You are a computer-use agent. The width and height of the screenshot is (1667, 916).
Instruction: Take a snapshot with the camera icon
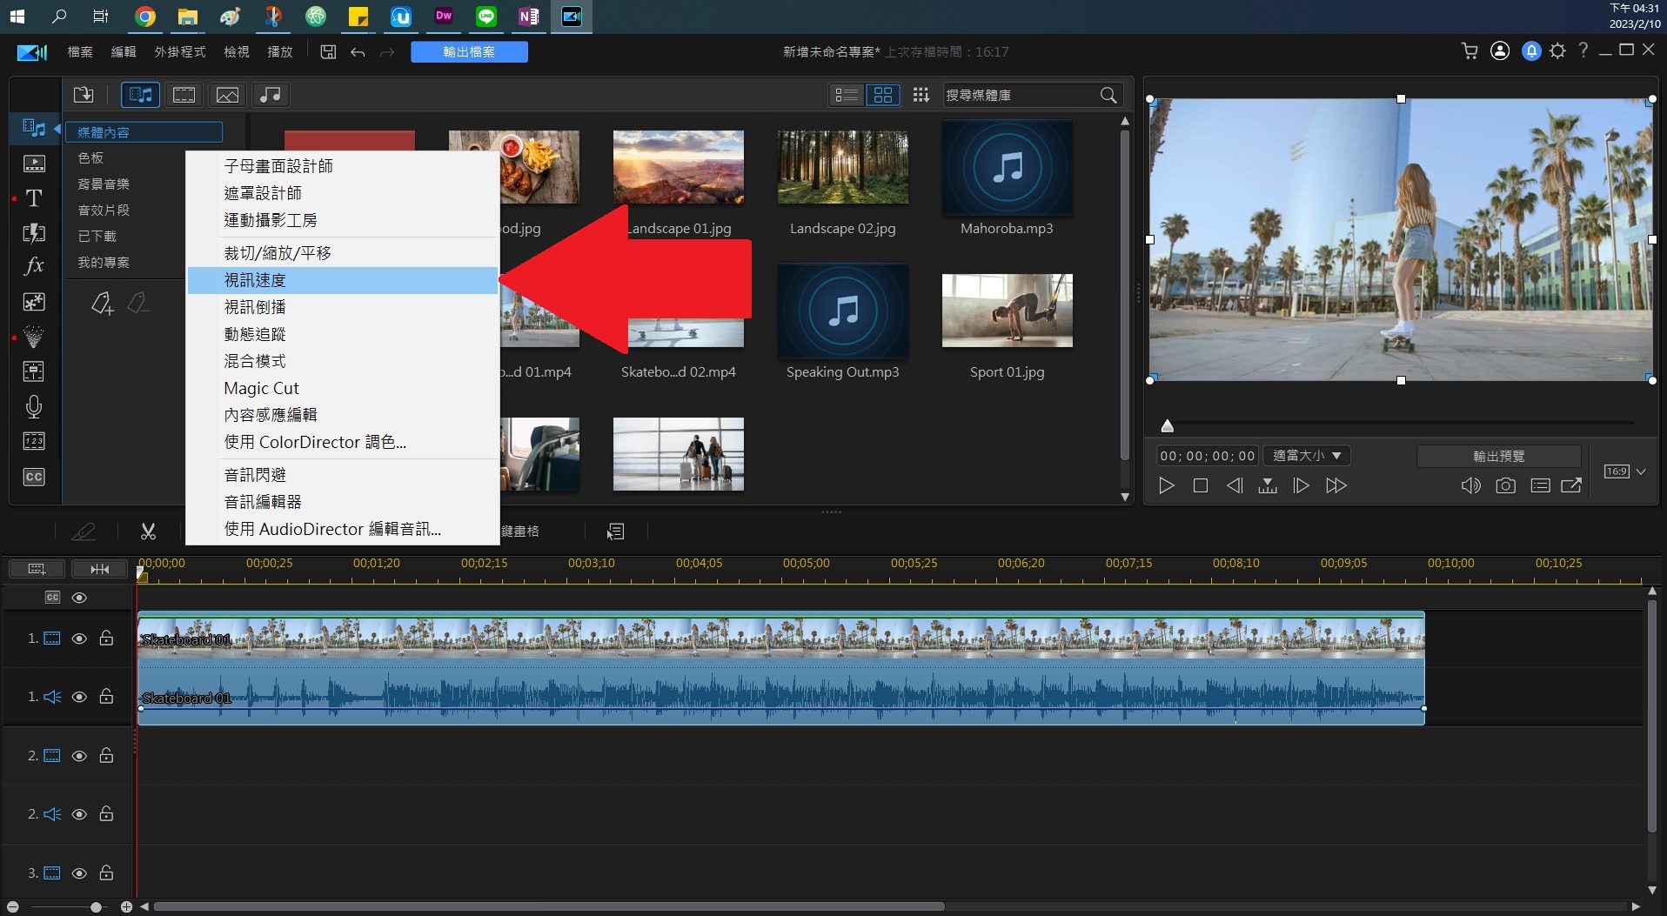point(1505,485)
